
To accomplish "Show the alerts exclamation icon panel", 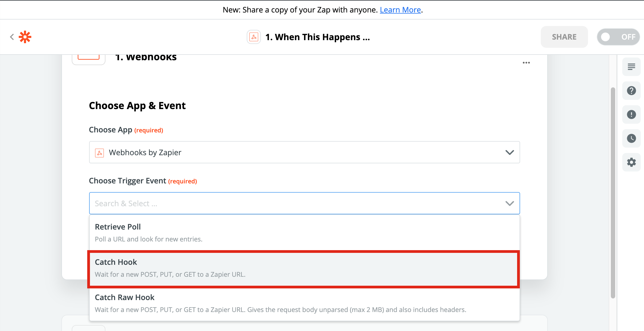I will (x=631, y=114).
